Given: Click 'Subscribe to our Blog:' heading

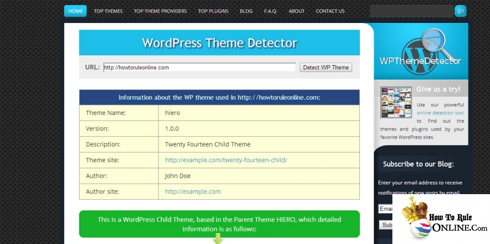Looking at the screenshot, I should tap(418, 164).
